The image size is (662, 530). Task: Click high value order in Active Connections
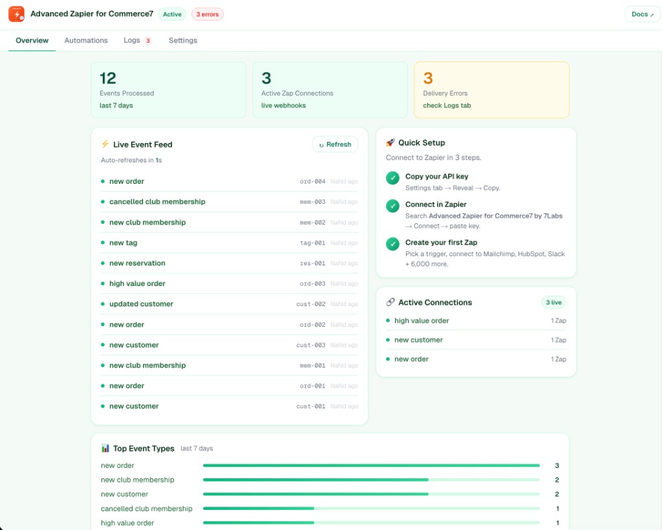click(x=476, y=320)
